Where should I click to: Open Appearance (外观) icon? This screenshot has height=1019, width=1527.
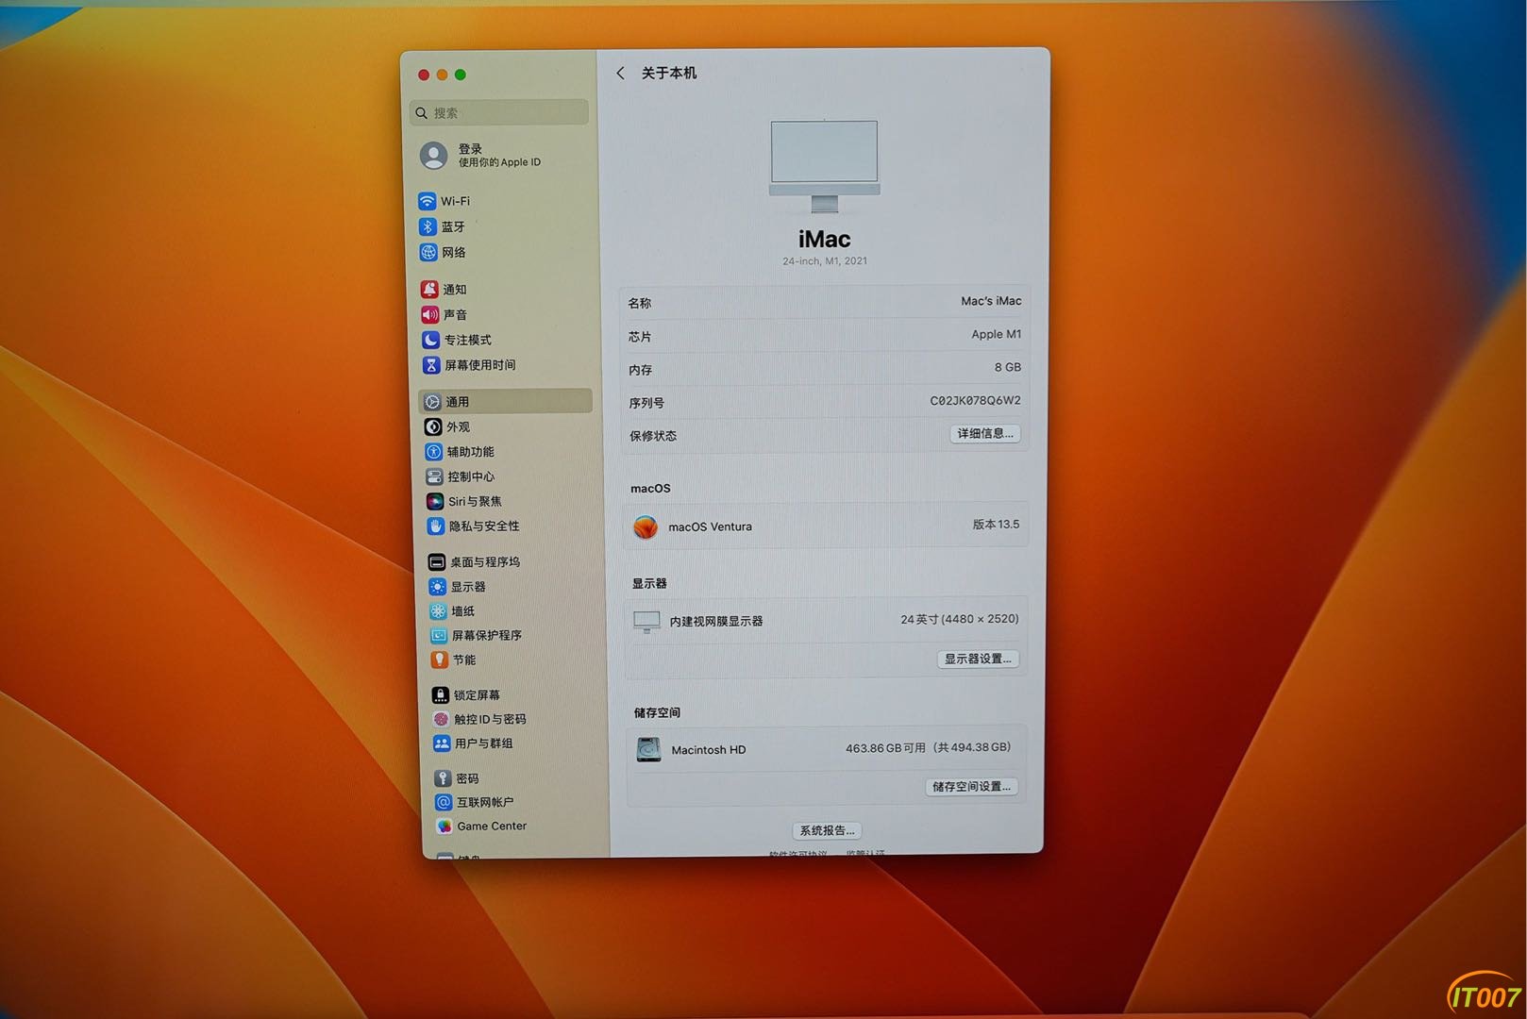pos(433,426)
